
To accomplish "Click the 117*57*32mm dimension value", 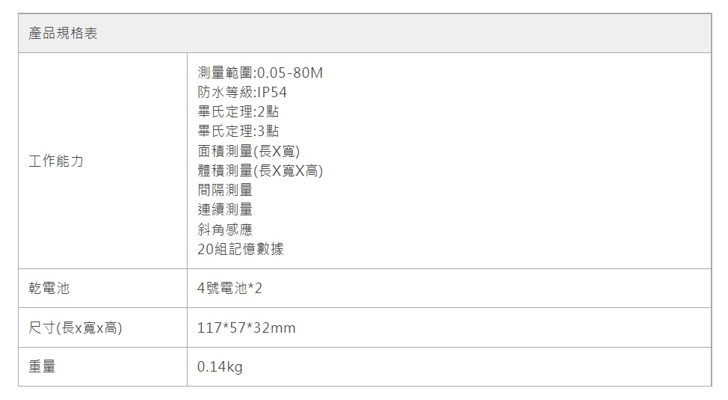I will [x=247, y=327].
